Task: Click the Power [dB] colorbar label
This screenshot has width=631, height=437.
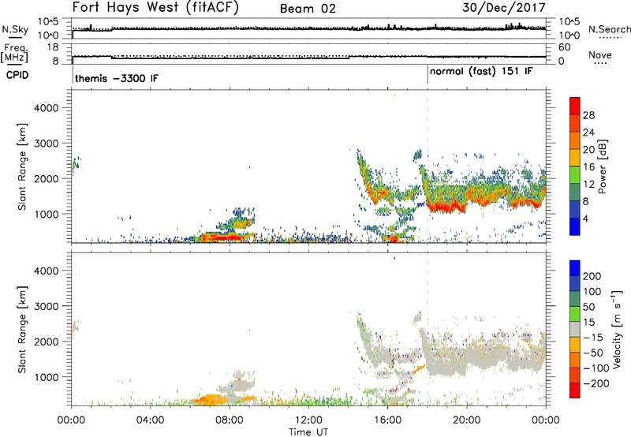Action: click(x=603, y=166)
